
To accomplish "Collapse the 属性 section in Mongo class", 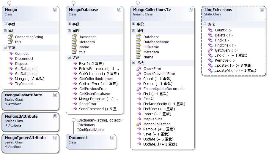I will point(5,31).
